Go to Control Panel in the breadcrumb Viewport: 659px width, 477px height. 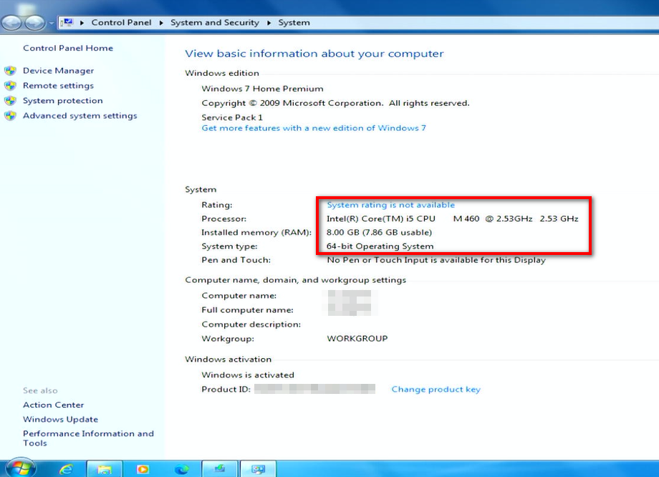122,23
